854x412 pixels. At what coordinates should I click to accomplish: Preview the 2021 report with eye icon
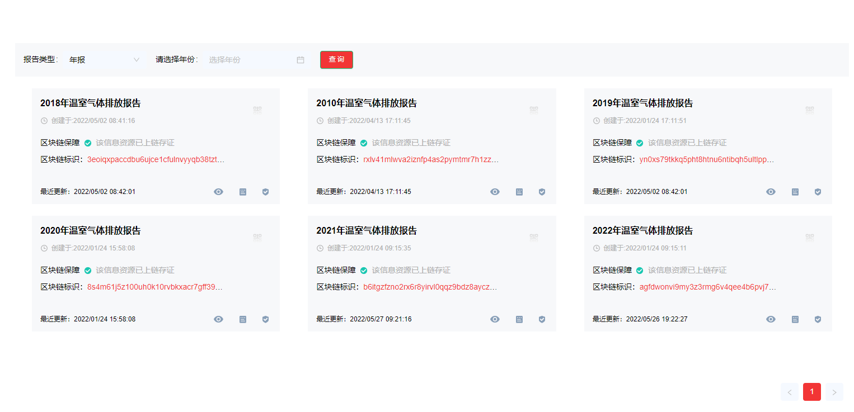tap(495, 319)
